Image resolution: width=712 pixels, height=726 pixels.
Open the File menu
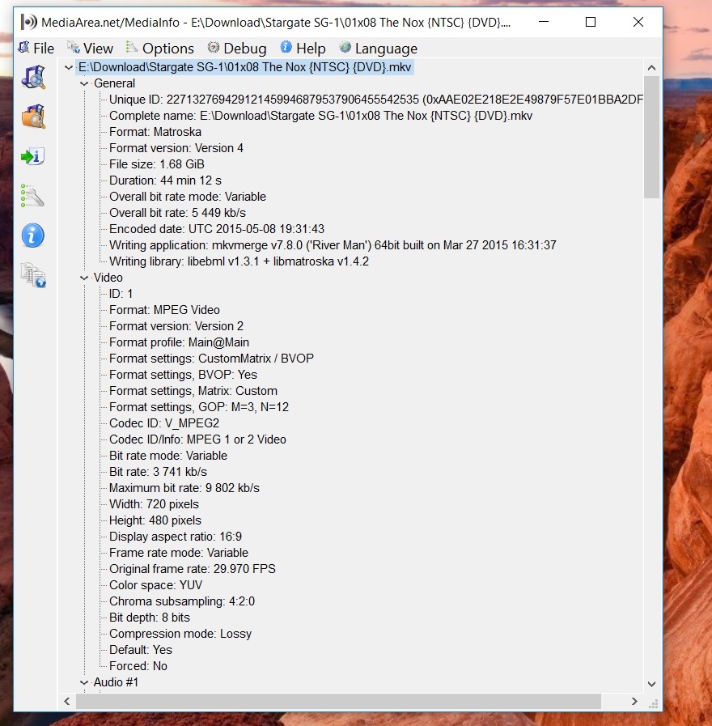pyautogui.click(x=36, y=48)
